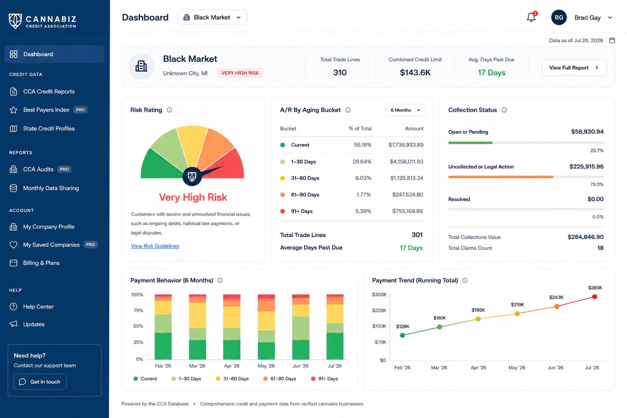This screenshot has height=418, width=627.
Task: Toggle 31–60 Days series in legend
Action: [x=232, y=379]
